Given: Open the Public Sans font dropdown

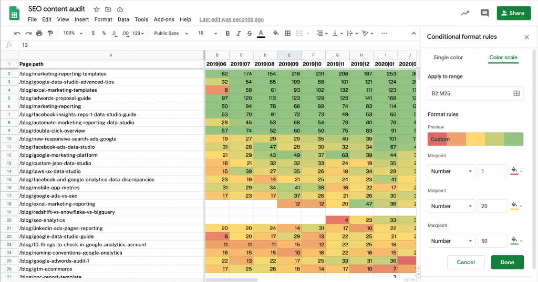Looking at the screenshot, I should [170, 33].
